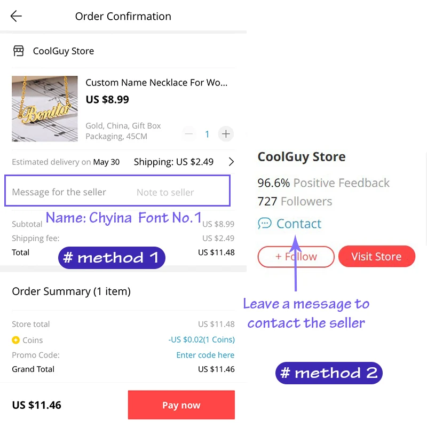
Task: Open the Contact seller link
Action: 299,224
